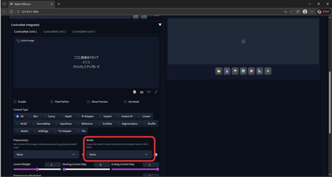Collapse the ControlNet Integrated panel

pyautogui.click(x=160, y=25)
